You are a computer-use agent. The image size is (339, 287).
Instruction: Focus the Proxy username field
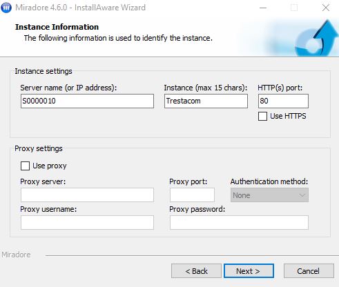[87, 222]
